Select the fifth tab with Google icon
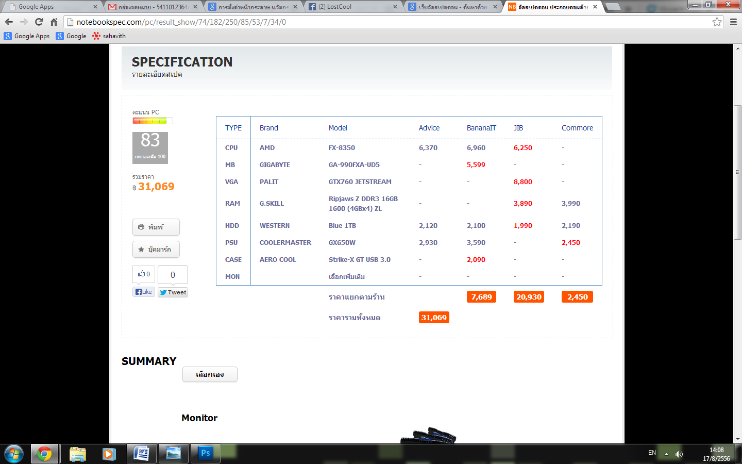Image resolution: width=742 pixels, height=464 pixels. 453,7
